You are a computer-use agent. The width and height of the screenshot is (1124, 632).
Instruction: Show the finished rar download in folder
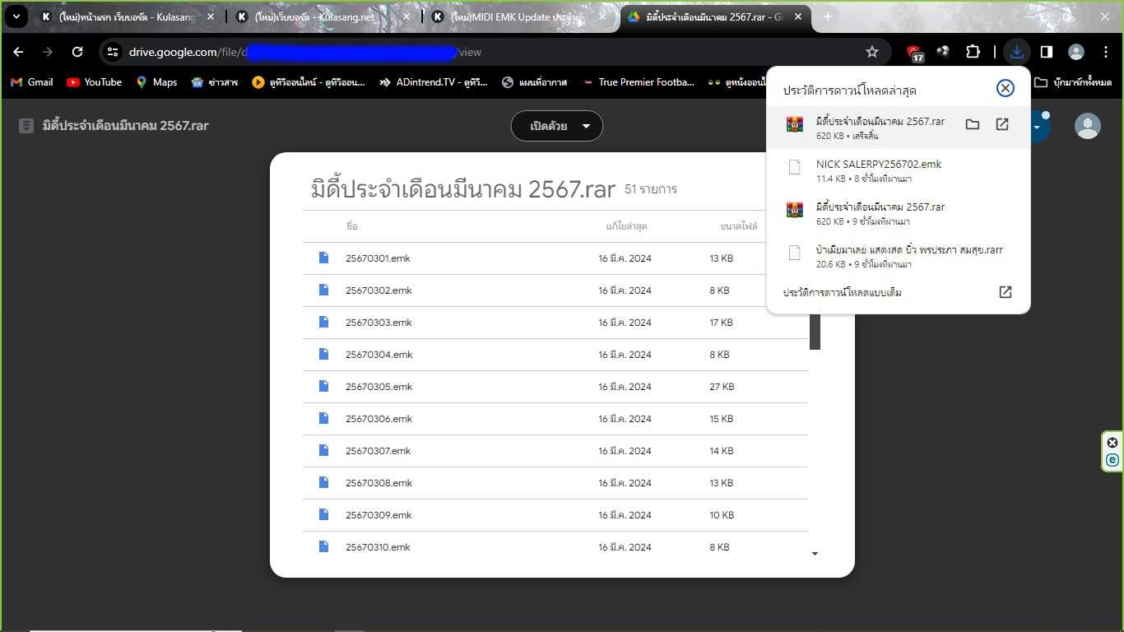tap(973, 124)
